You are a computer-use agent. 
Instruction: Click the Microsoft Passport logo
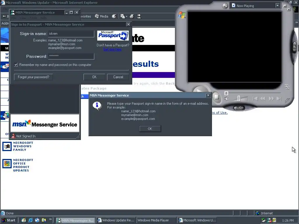(x=113, y=36)
